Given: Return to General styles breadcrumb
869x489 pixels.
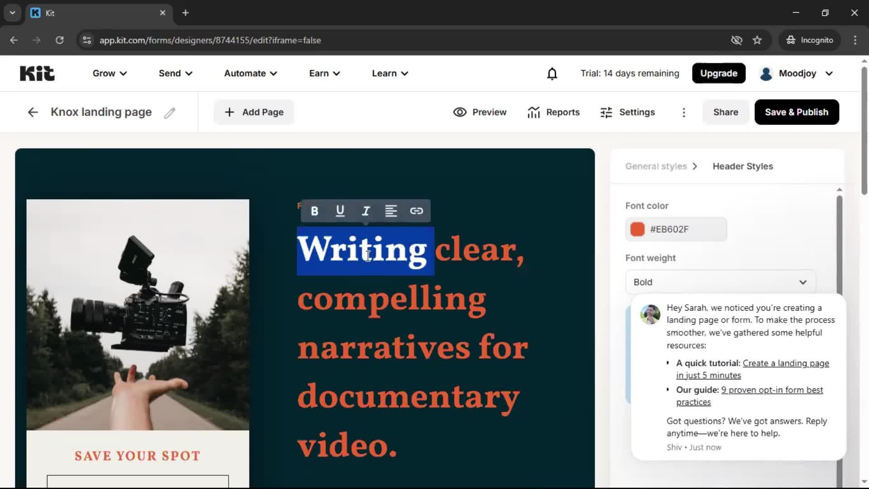Looking at the screenshot, I should coord(655,166).
